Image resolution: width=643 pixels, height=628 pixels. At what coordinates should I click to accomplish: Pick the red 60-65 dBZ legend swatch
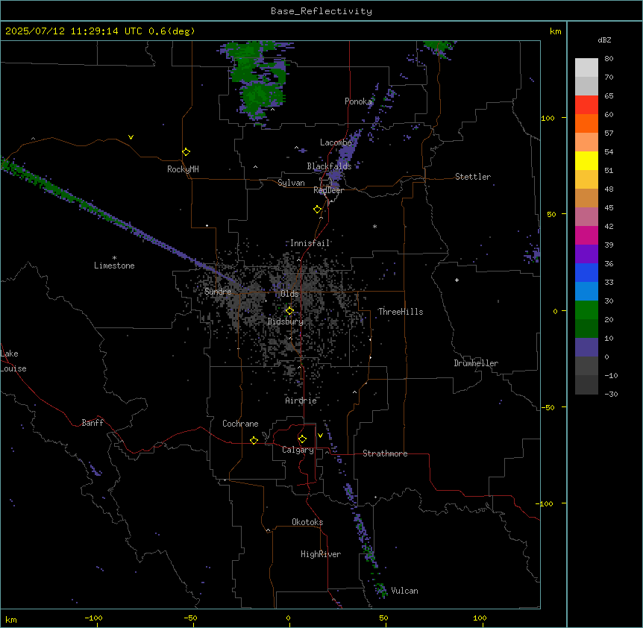586,105
